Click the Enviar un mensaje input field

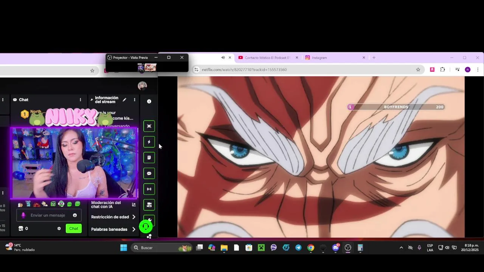pos(48,215)
